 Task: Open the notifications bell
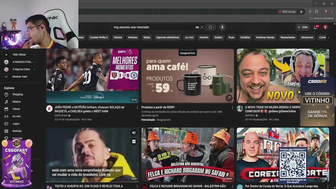316,27
